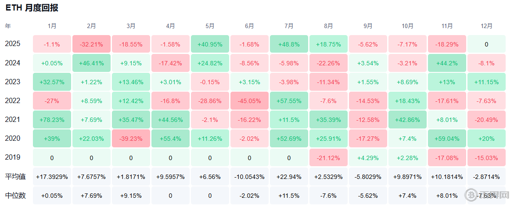
Task: Select the -39.23% cell for March 2020
Action: [x=131, y=139]
